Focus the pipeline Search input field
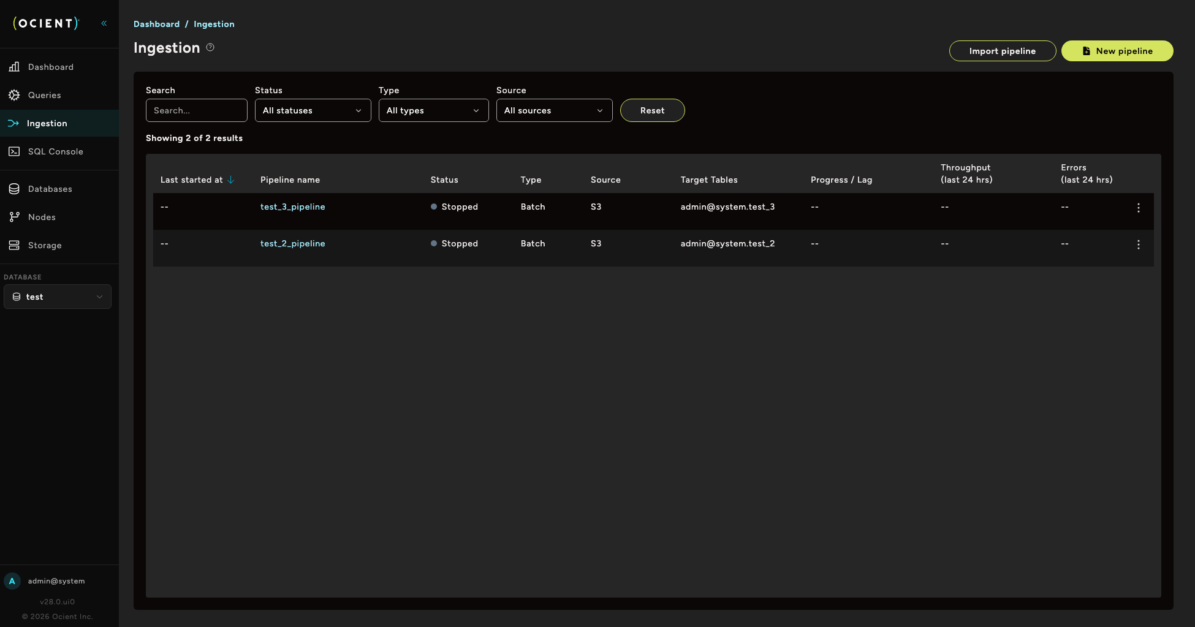Image resolution: width=1195 pixels, height=627 pixels. [197, 110]
